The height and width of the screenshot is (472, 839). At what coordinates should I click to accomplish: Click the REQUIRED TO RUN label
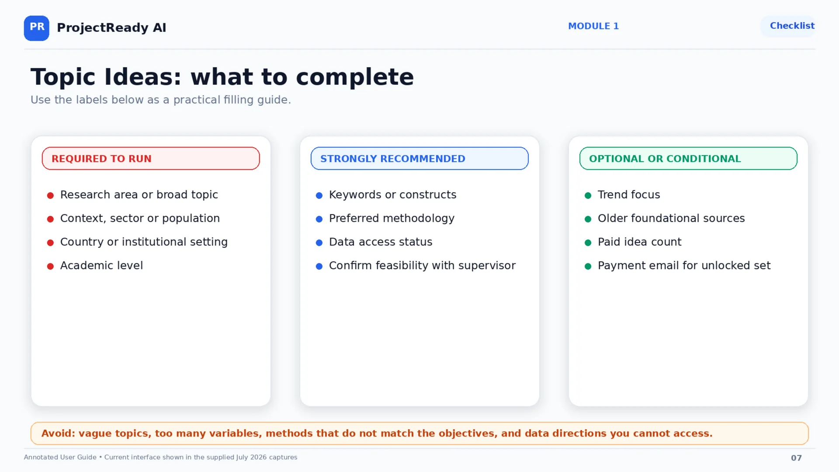click(x=151, y=159)
